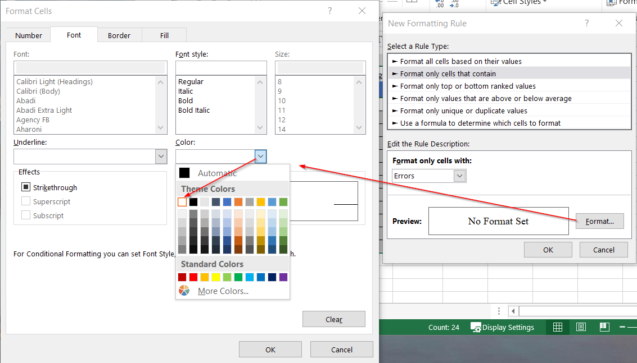Pick dark blue standard color swatch
637x363 pixels.
(x=272, y=277)
